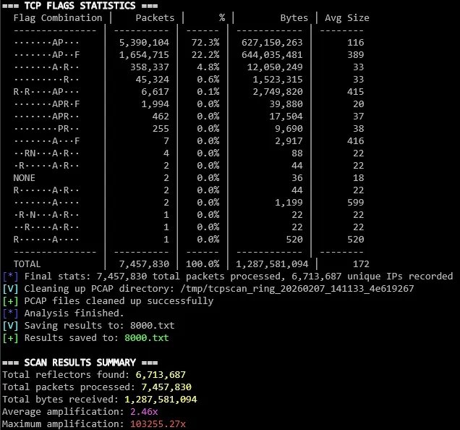Click packets value 255
Screen dimensions: 460x430
click(161, 129)
